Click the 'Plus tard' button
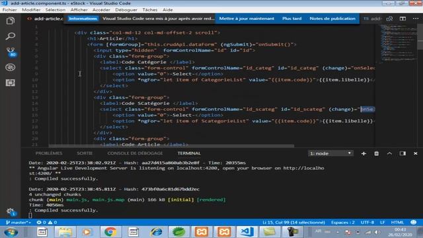This screenshot has width=423, height=238. point(291,19)
